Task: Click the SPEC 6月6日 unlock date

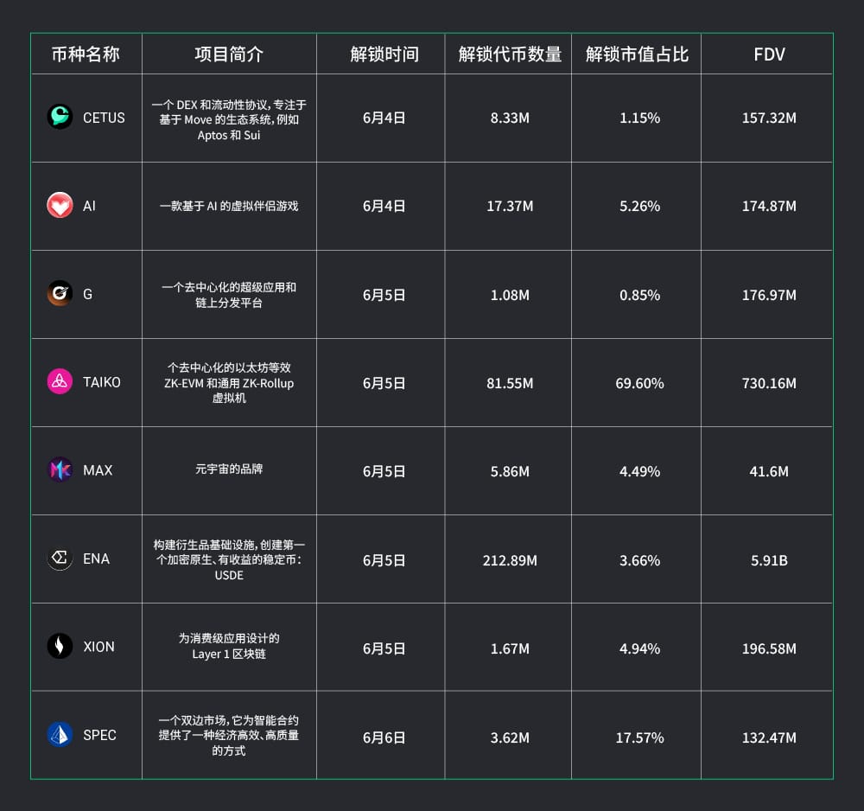Action: (384, 738)
